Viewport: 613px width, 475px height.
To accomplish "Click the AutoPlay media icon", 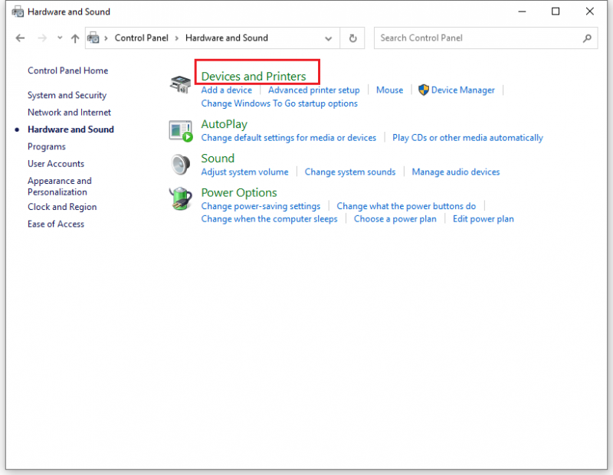I will tap(181, 131).
